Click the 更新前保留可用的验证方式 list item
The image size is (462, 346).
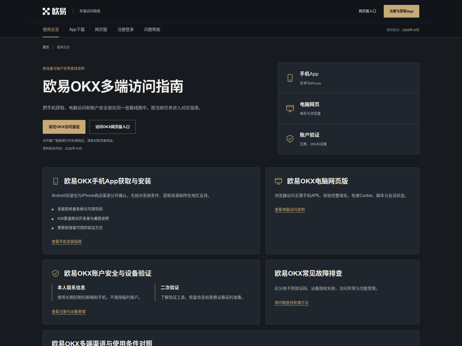(x=80, y=228)
